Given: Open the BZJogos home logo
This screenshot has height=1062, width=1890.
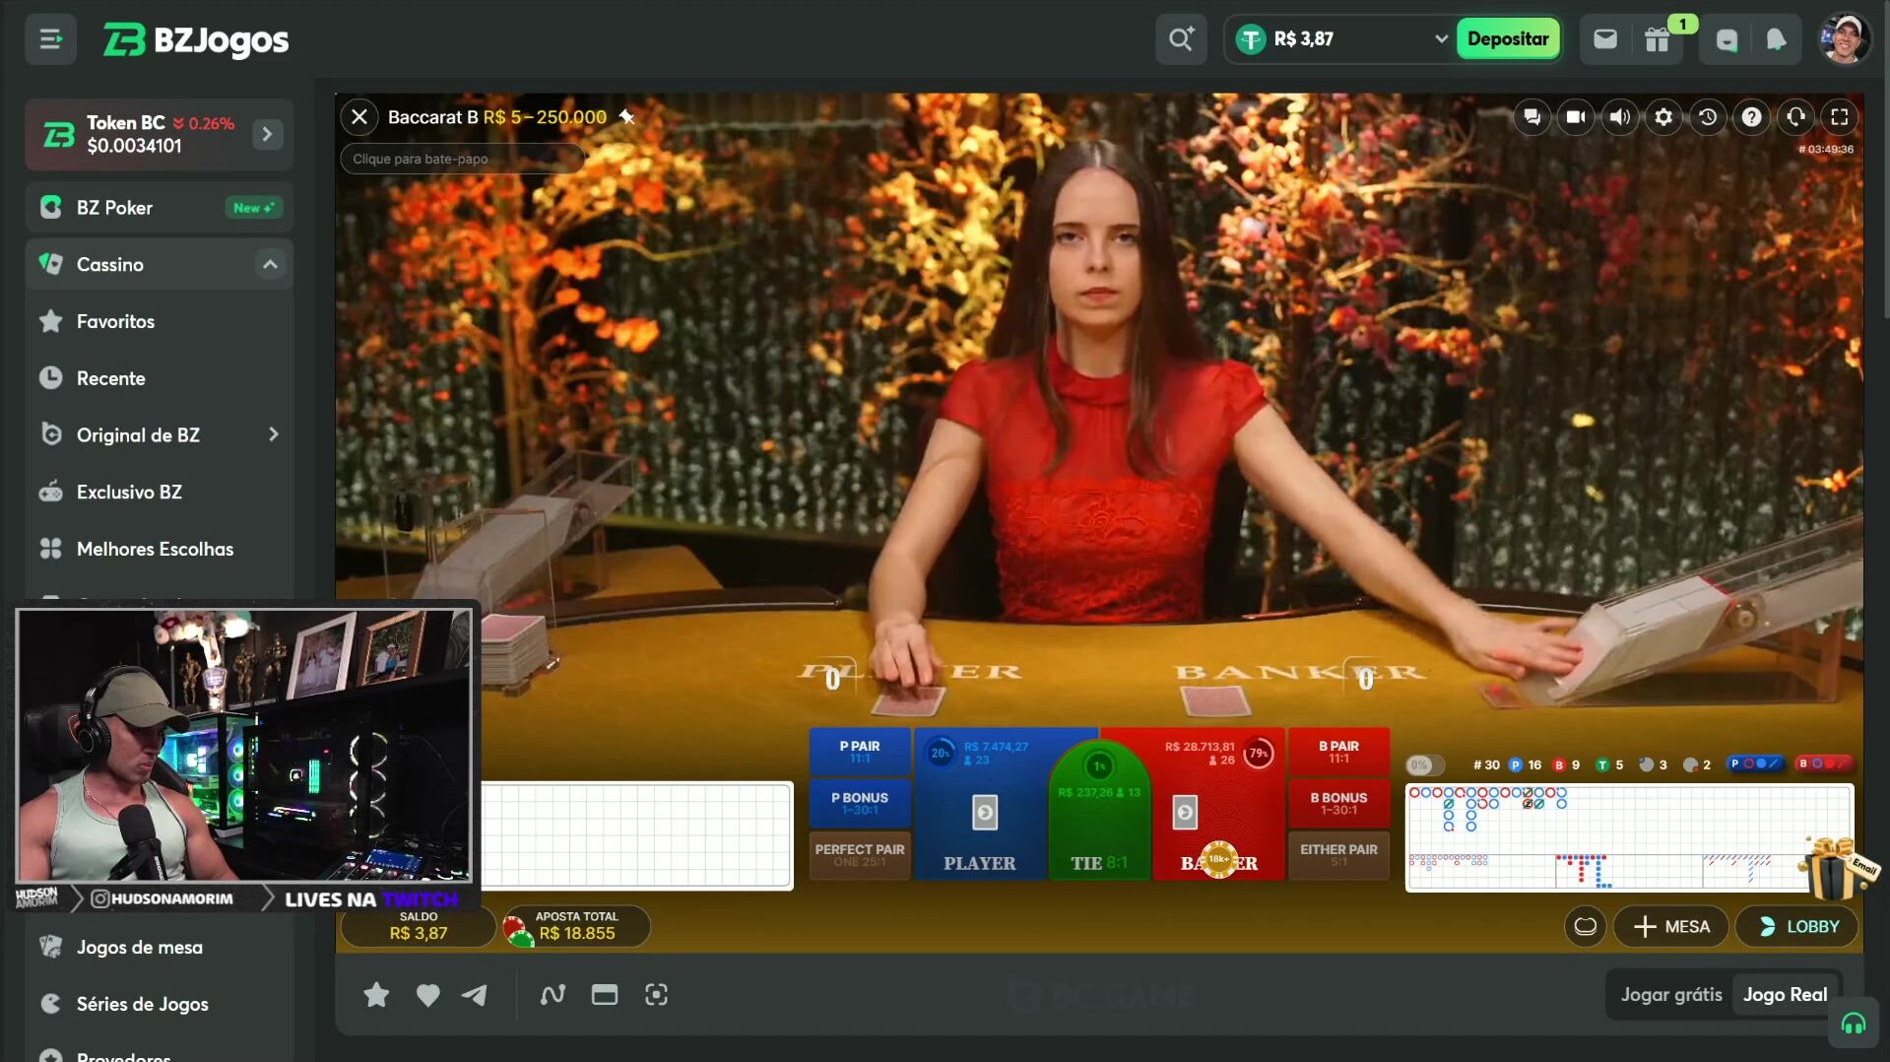Looking at the screenshot, I should [x=196, y=39].
